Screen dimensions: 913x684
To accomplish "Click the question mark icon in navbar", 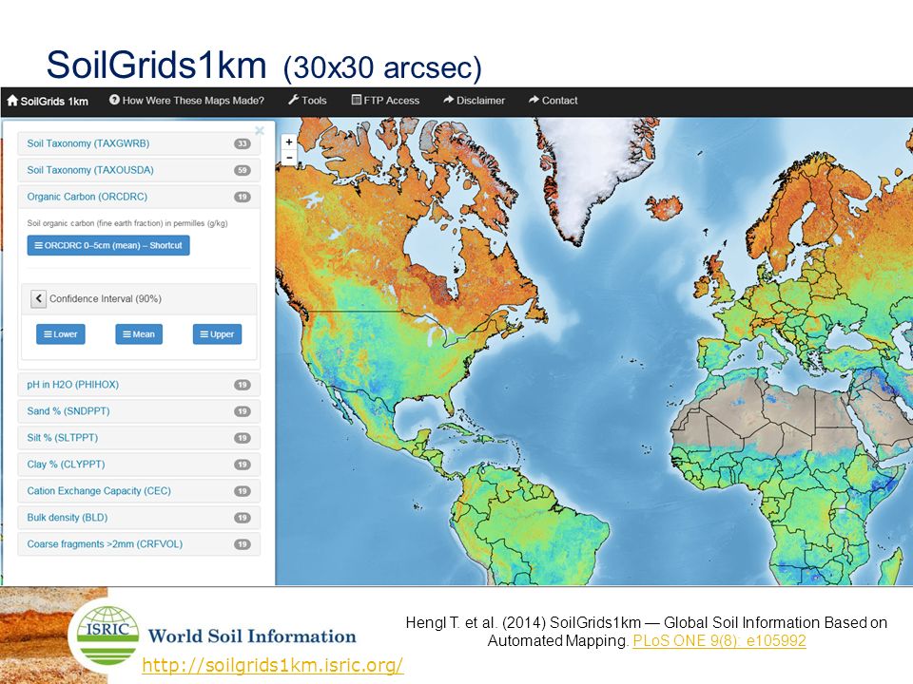I will tap(114, 100).
